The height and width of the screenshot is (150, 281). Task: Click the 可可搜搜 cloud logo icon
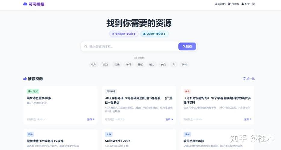(25, 4)
